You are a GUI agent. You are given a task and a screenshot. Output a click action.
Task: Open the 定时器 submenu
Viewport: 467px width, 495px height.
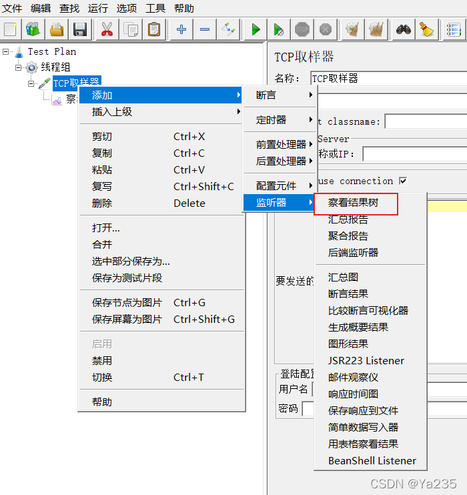(x=280, y=119)
